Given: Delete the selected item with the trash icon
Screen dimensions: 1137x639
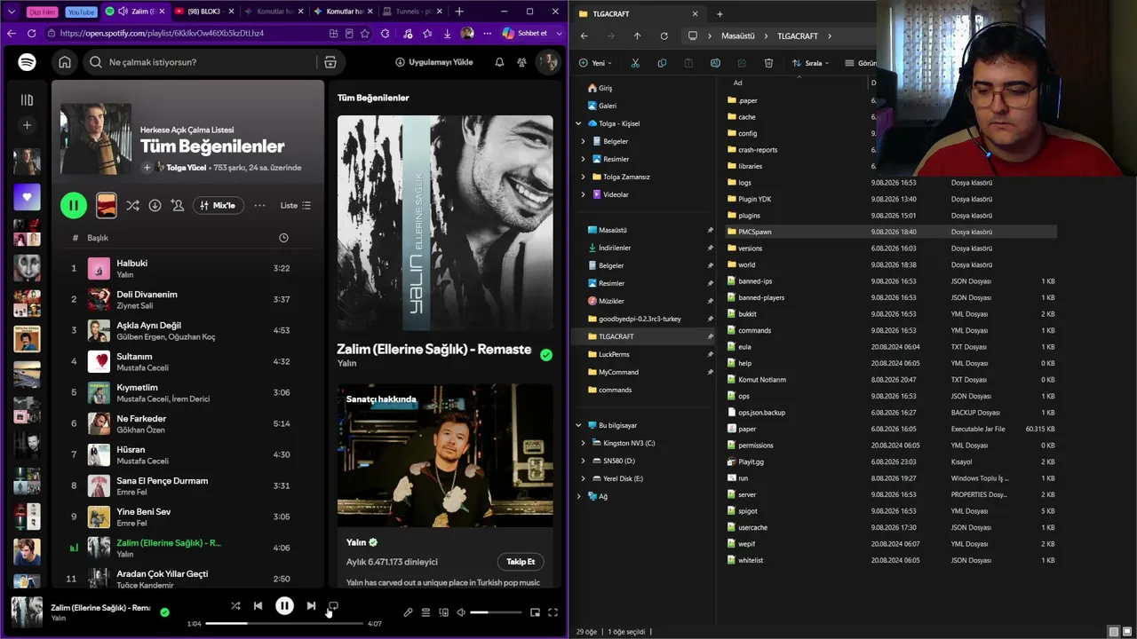Looking at the screenshot, I should click(x=768, y=63).
